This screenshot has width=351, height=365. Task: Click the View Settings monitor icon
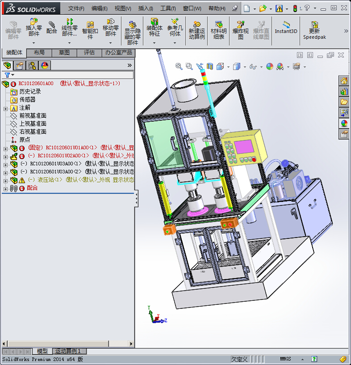[x=297, y=66]
